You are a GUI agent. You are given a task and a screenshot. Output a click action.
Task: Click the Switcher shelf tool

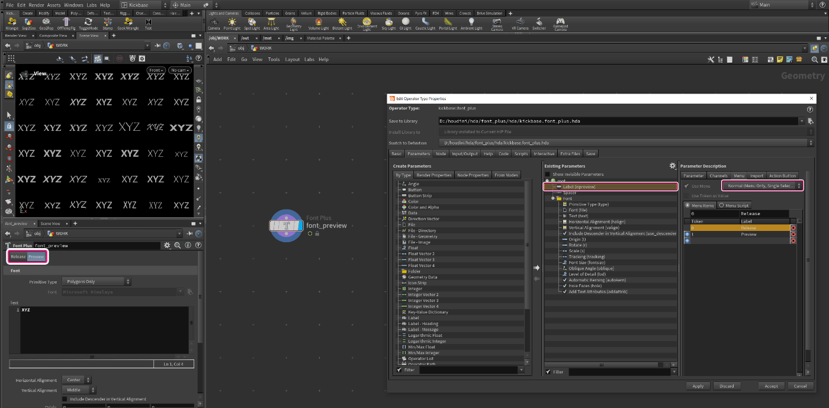[539, 24]
